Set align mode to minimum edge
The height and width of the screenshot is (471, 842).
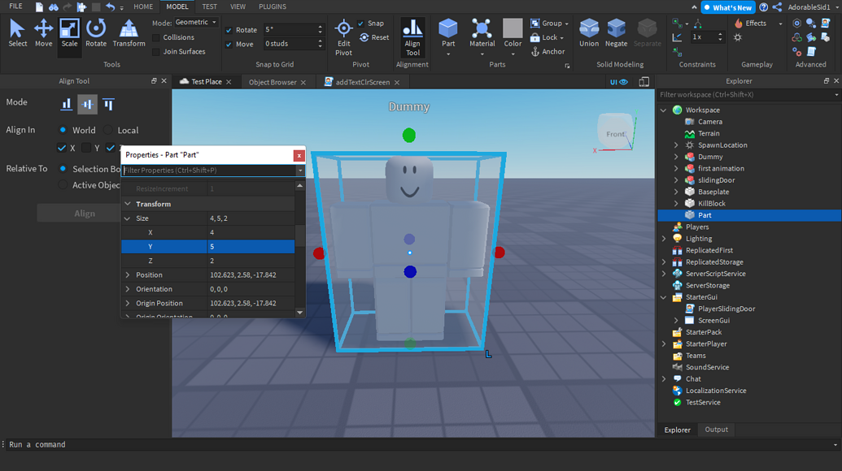pos(66,104)
